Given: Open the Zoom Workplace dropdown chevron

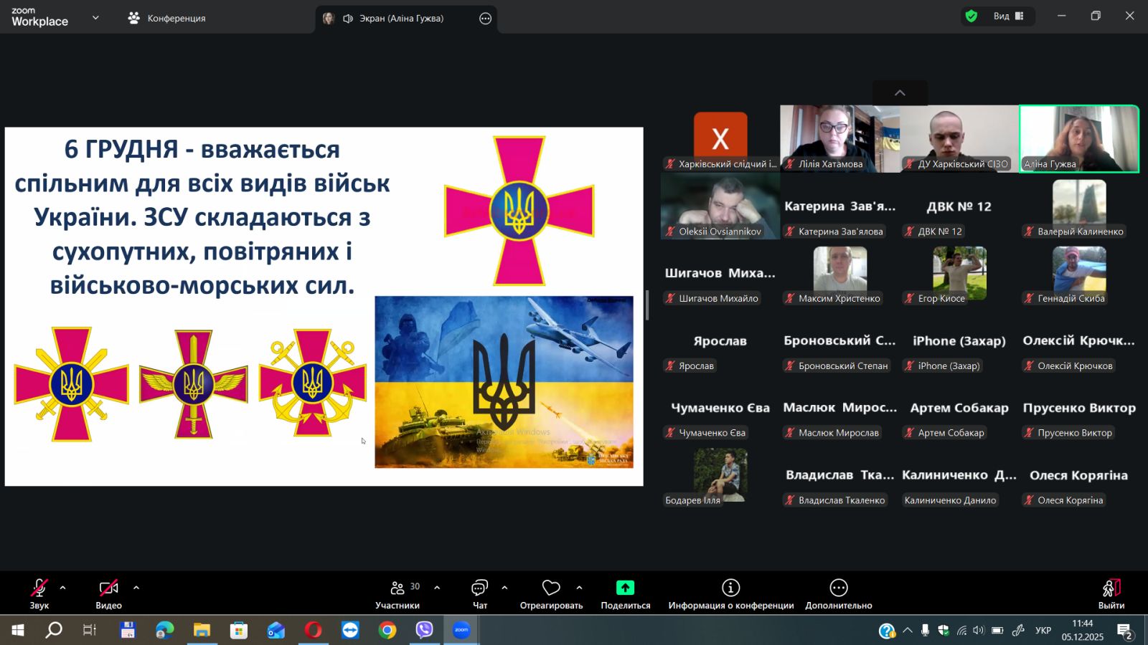Looking at the screenshot, I should pyautogui.click(x=95, y=18).
